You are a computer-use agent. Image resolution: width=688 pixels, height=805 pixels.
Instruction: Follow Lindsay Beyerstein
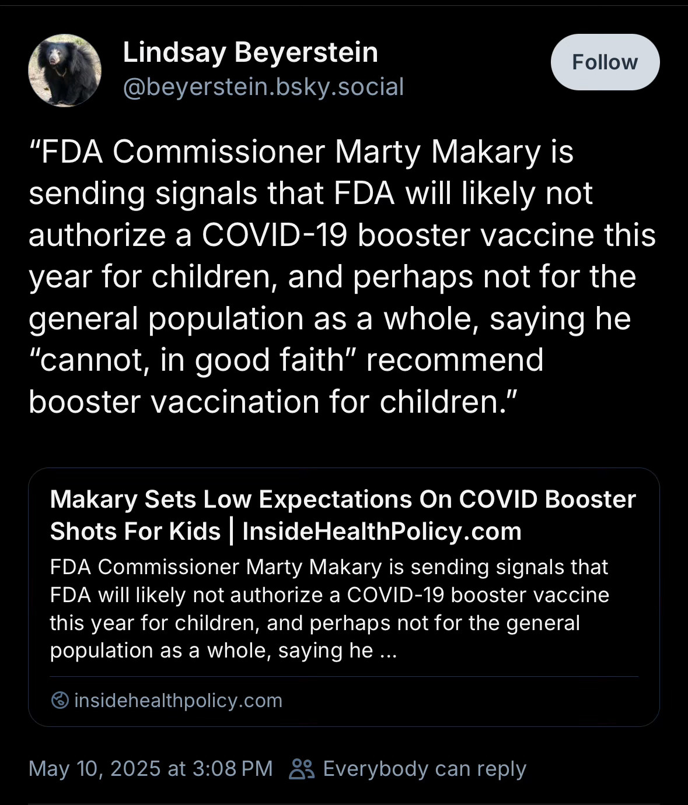605,62
